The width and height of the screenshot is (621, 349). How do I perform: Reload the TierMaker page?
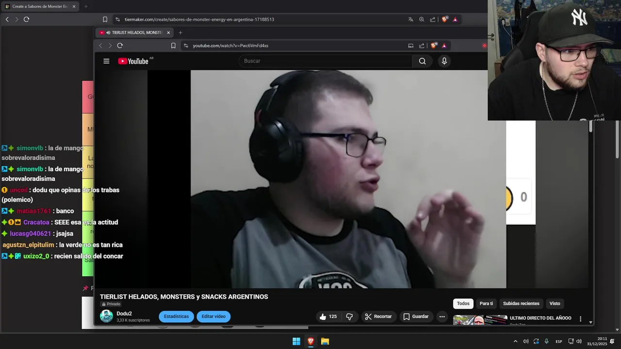26,19
